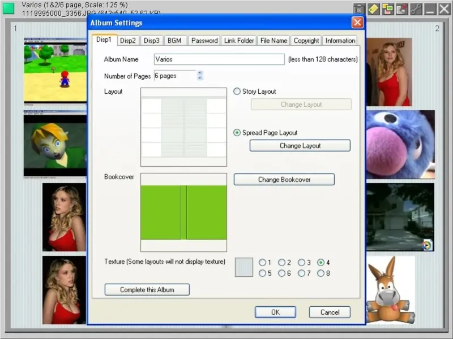Choose texture option 3
This screenshot has width=453, height=339.
(x=301, y=262)
